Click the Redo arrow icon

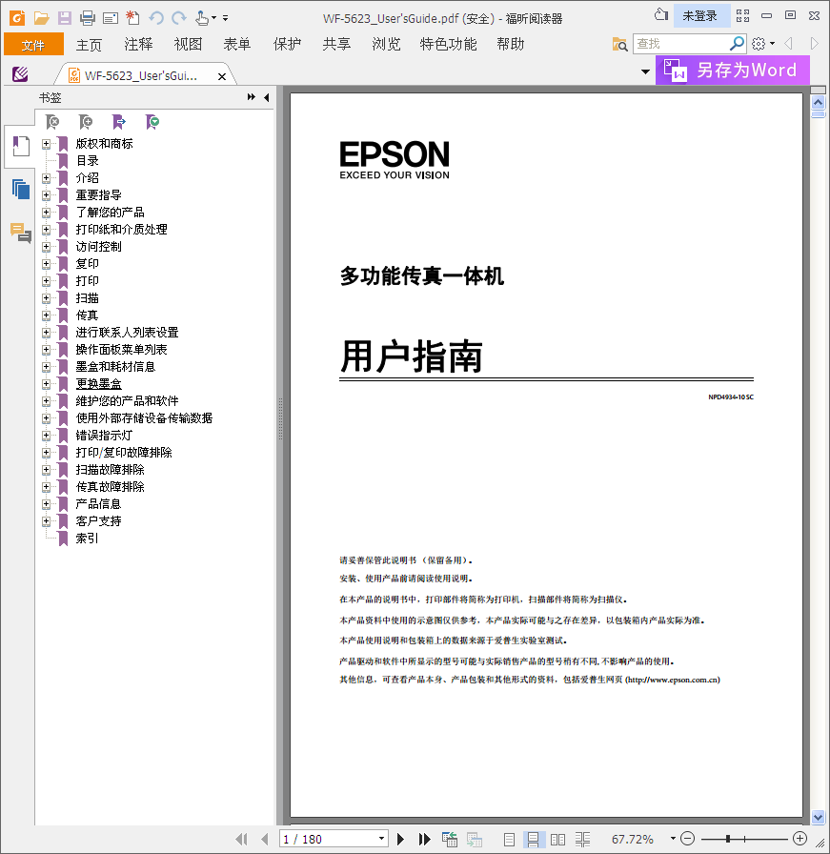pyautogui.click(x=178, y=18)
